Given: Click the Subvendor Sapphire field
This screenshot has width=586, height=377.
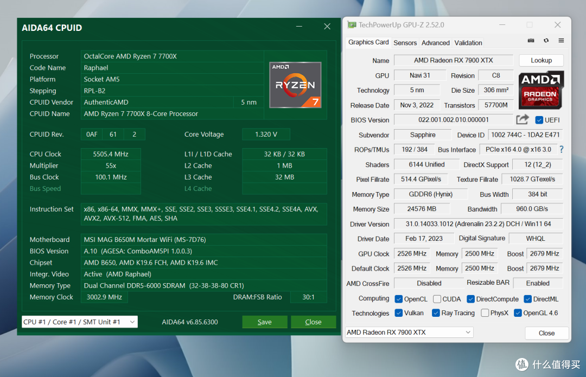Looking at the screenshot, I should coord(423,135).
